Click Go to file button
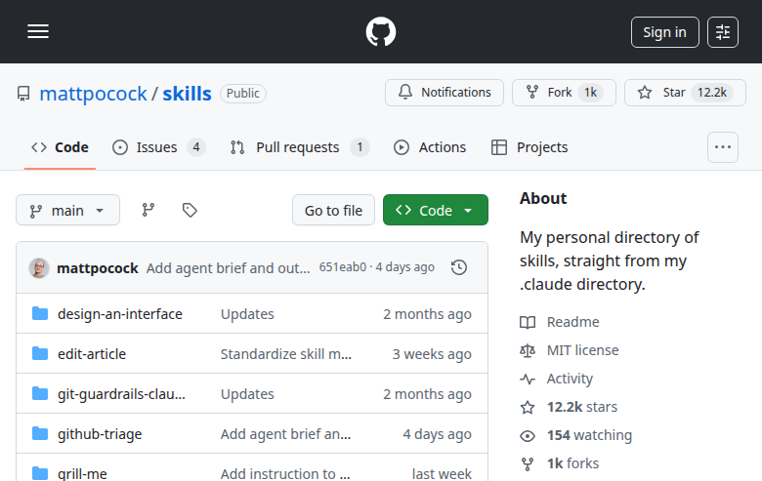The height and width of the screenshot is (481, 762). tap(333, 210)
